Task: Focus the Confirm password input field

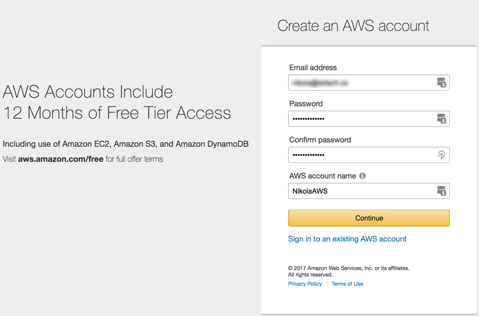Action: (x=369, y=155)
